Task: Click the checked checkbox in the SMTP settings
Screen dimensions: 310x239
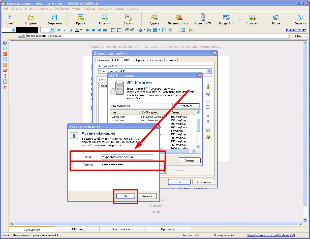Action: (208, 102)
